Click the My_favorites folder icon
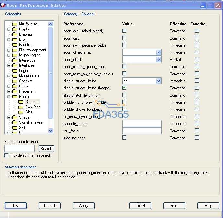This screenshot has height=218, width=223. (x=15, y=24)
